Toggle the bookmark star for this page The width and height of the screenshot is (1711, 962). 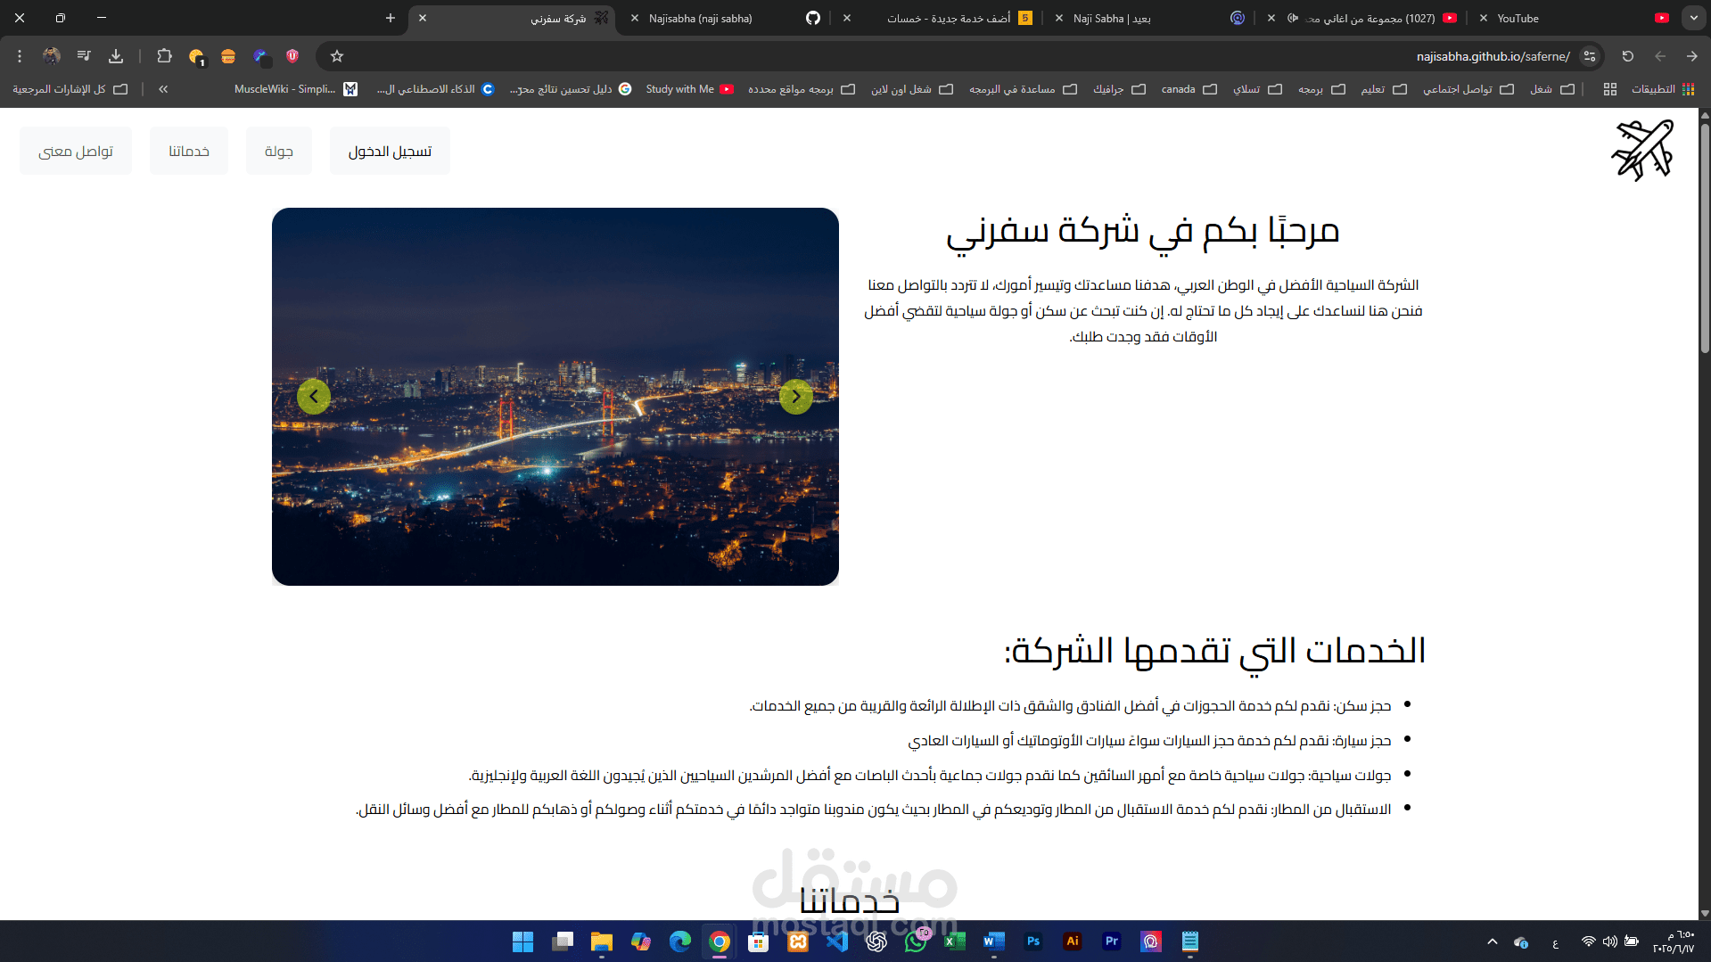[x=336, y=56]
